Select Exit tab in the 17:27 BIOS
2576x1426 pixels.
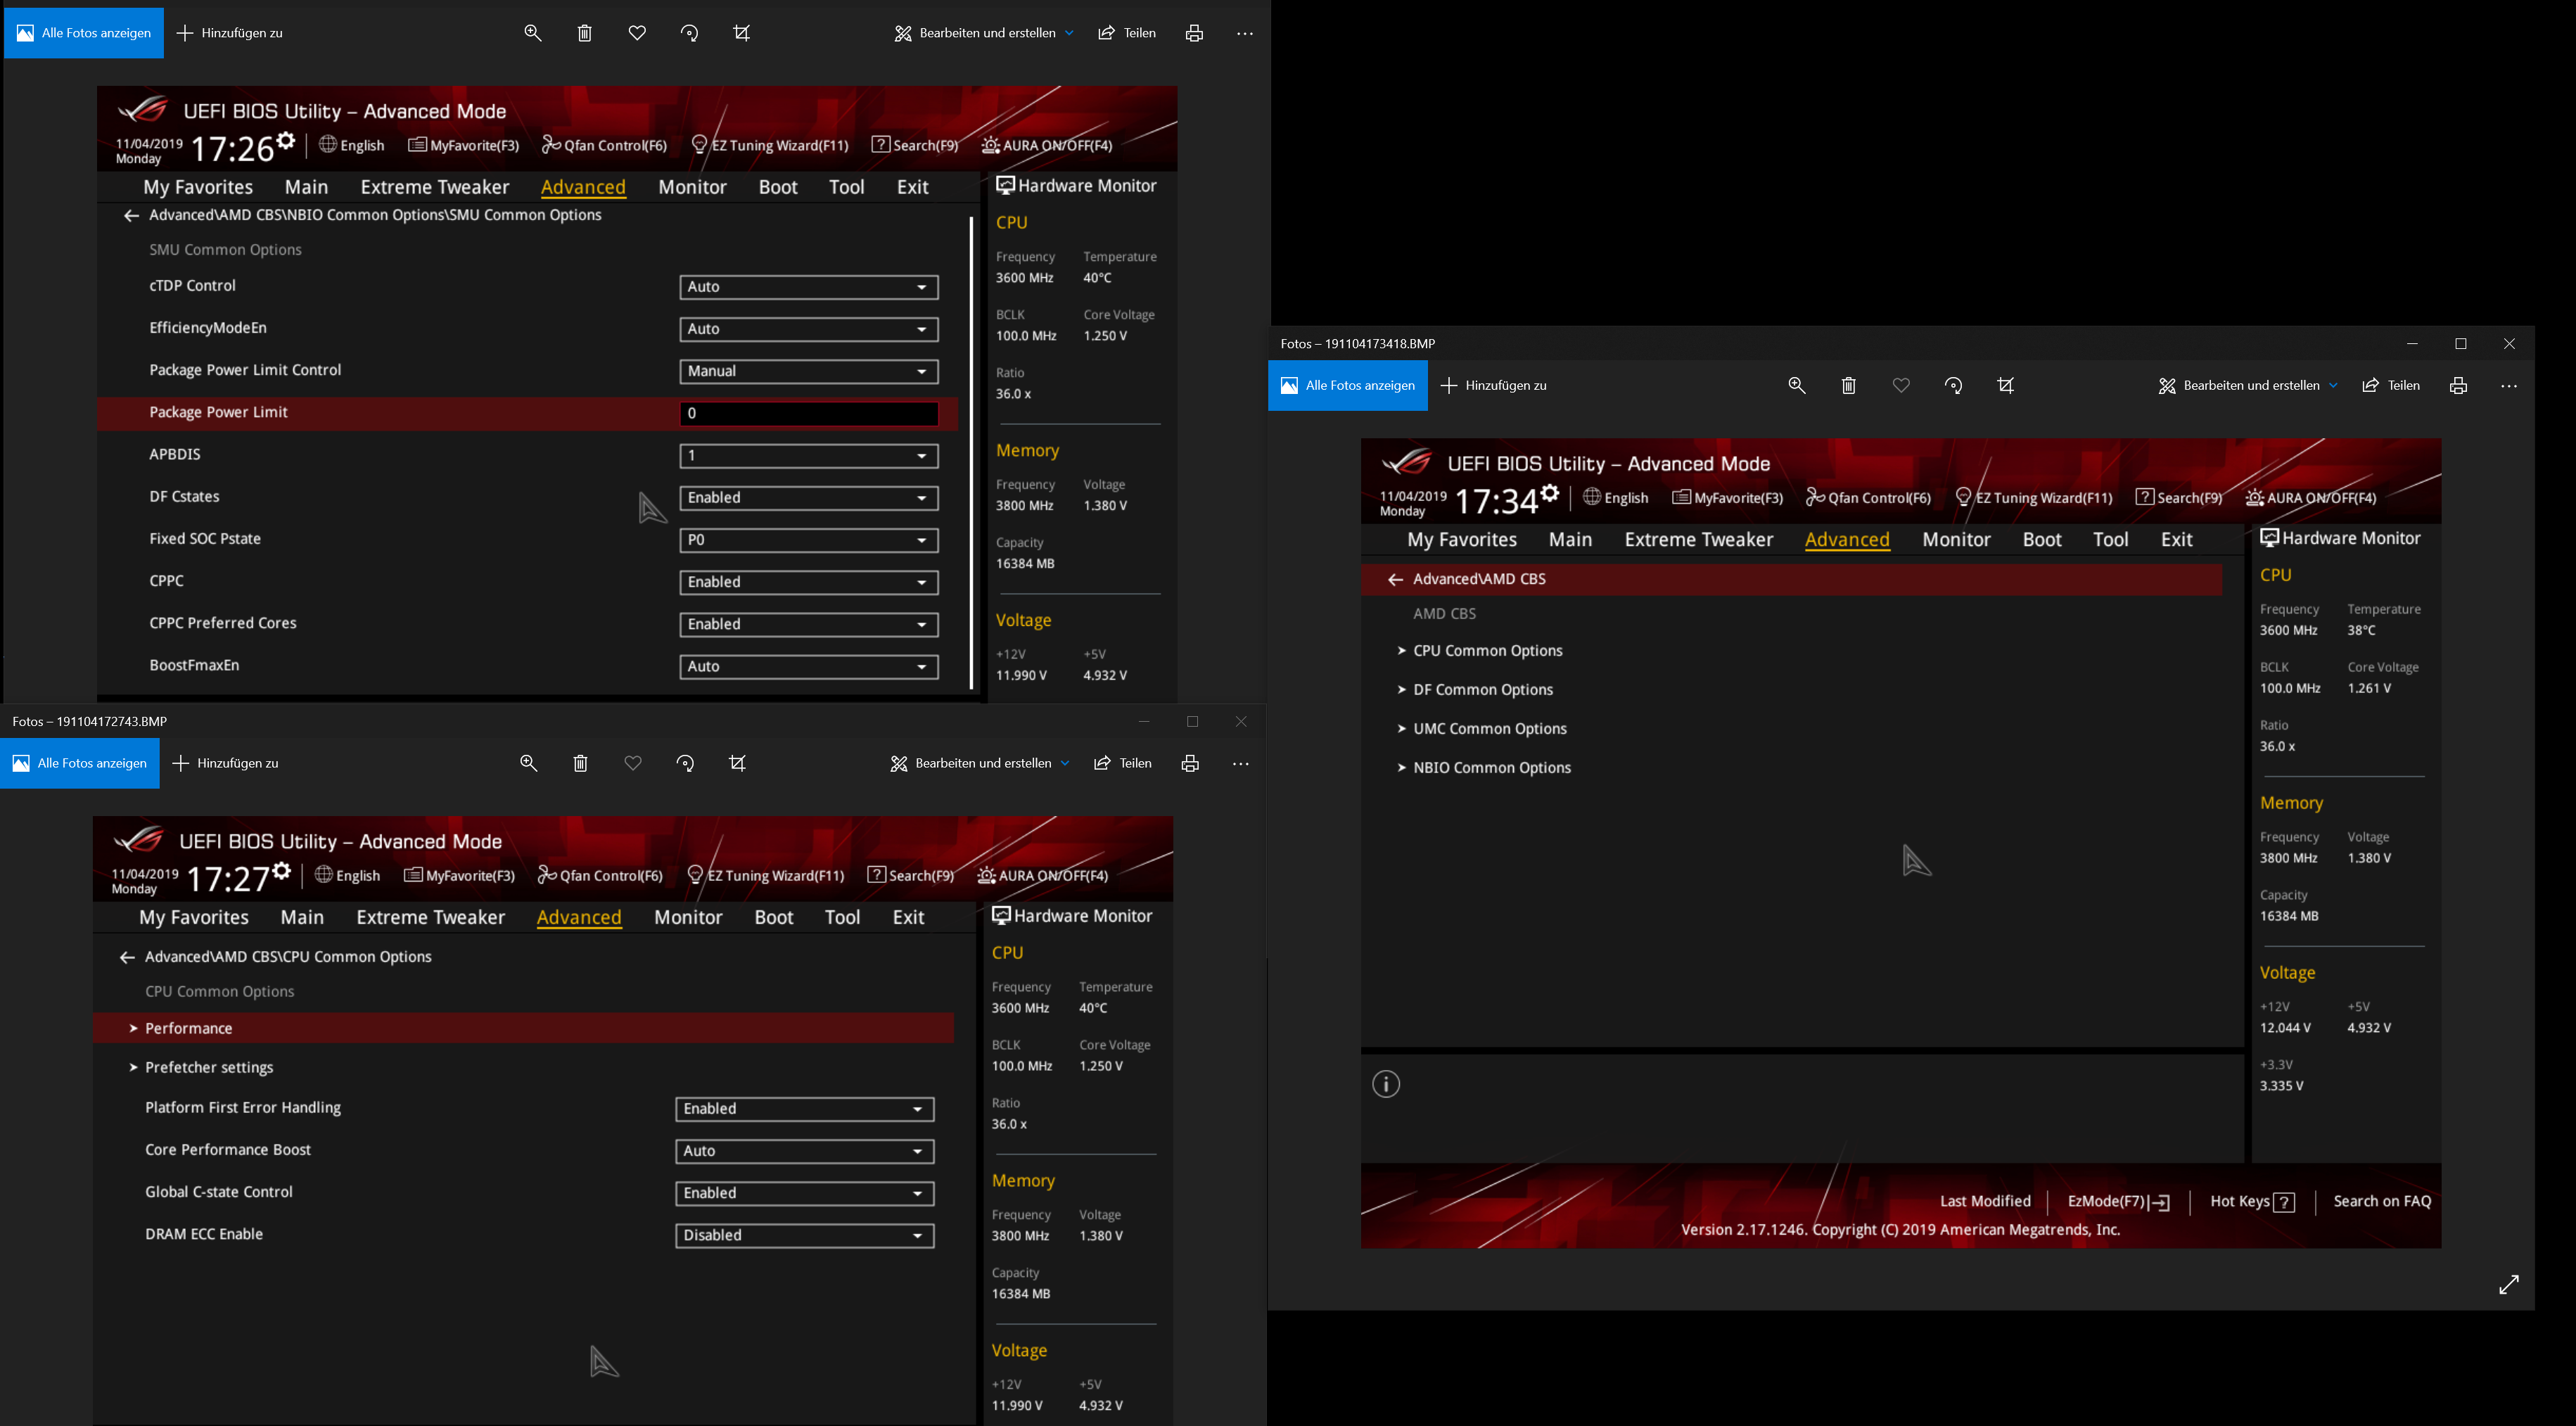(x=908, y=917)
